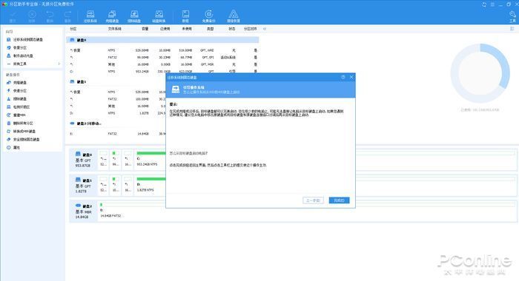
Task: Select the Wipe Disk toolbar icon
Action: [134, 16]
